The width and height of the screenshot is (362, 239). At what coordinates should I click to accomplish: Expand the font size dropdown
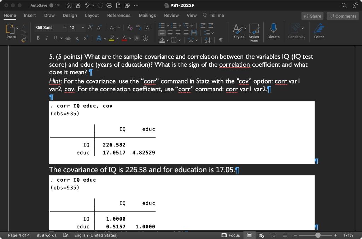83,27
